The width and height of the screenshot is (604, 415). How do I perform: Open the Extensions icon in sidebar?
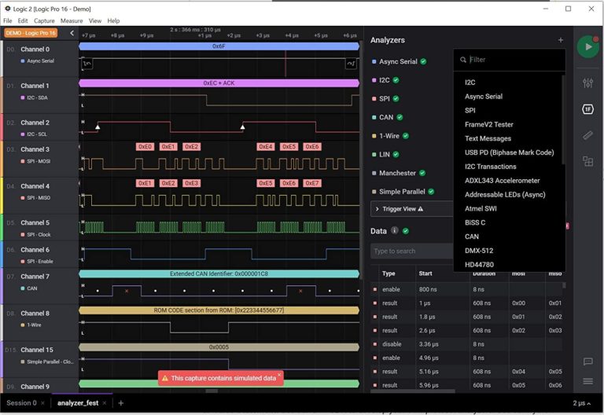click(x=587, y=161)
